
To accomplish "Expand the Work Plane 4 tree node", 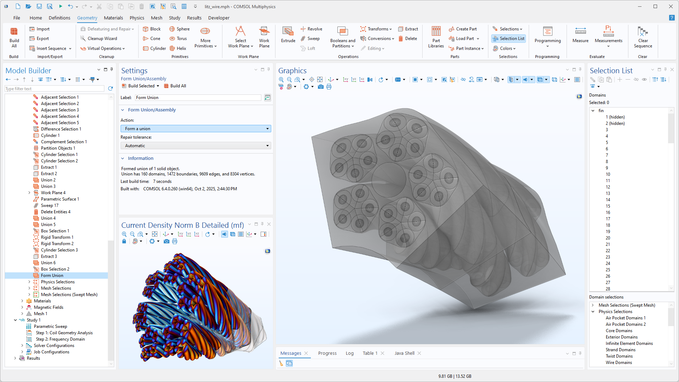I will click(x=29, y=193).
